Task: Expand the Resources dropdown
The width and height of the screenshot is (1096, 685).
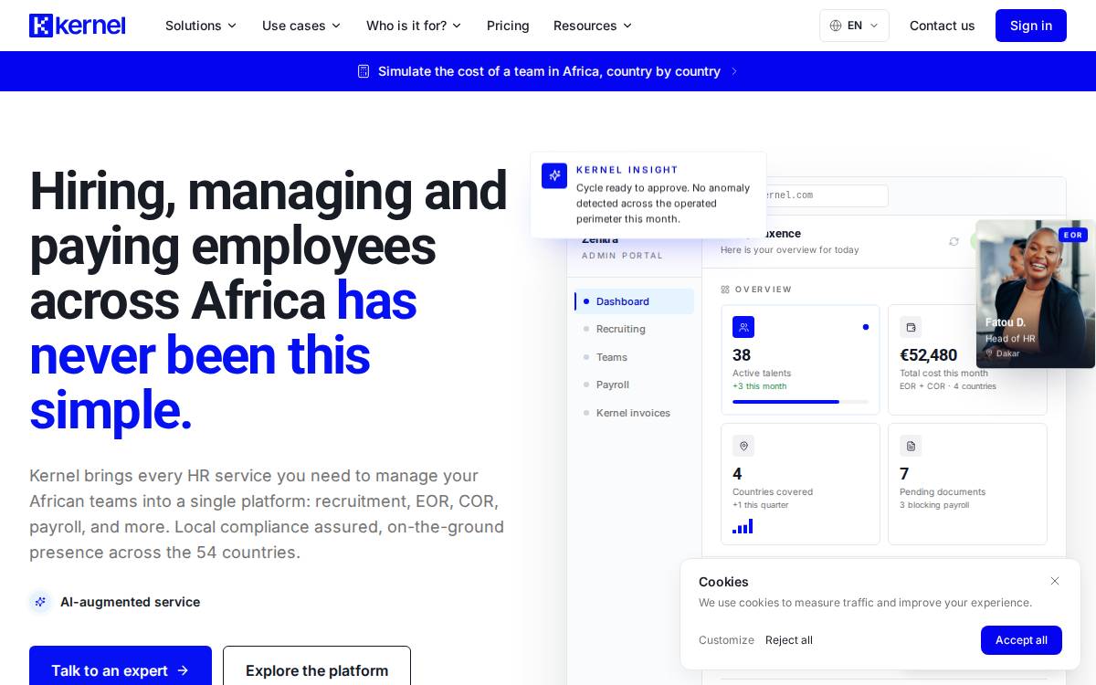Action: pyautogui.click(x=593, y=26)
